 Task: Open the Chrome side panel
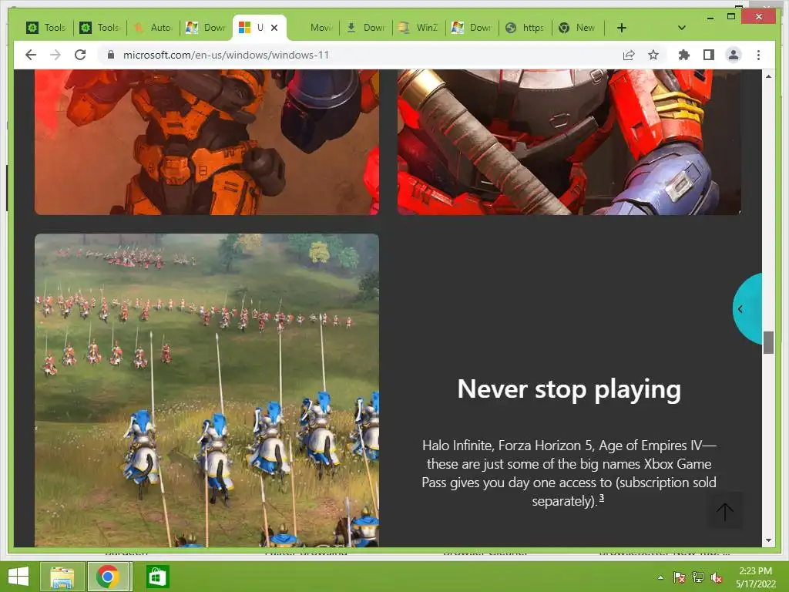[x=709, y=55]
